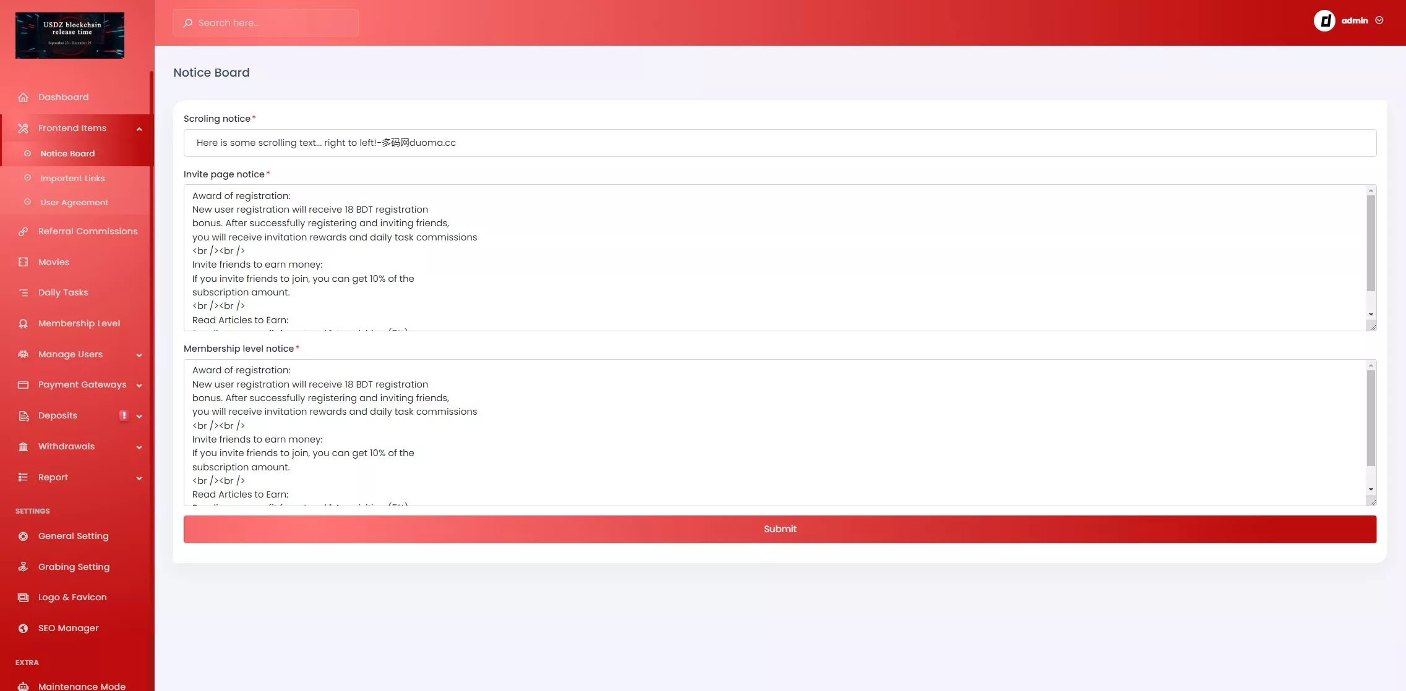Click the SEO Manager globe icon
Screen dimensions: 1406x691
tap(24, 628)
